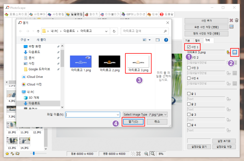Click the 사진 추가 button
This screenshot has height=161, width=244.
(x=206, y=21)
